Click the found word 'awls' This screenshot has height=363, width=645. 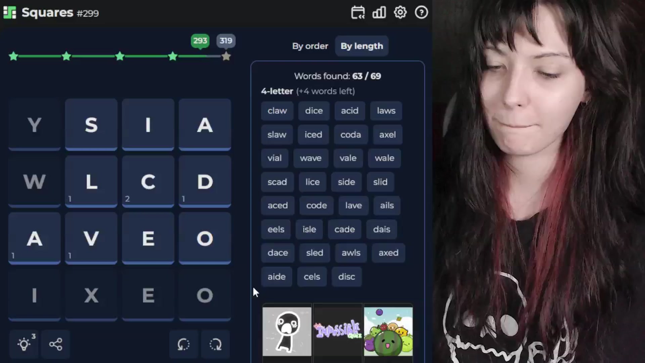pos(351,253)
